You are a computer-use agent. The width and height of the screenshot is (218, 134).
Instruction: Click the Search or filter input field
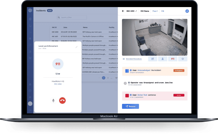(71, 18)
